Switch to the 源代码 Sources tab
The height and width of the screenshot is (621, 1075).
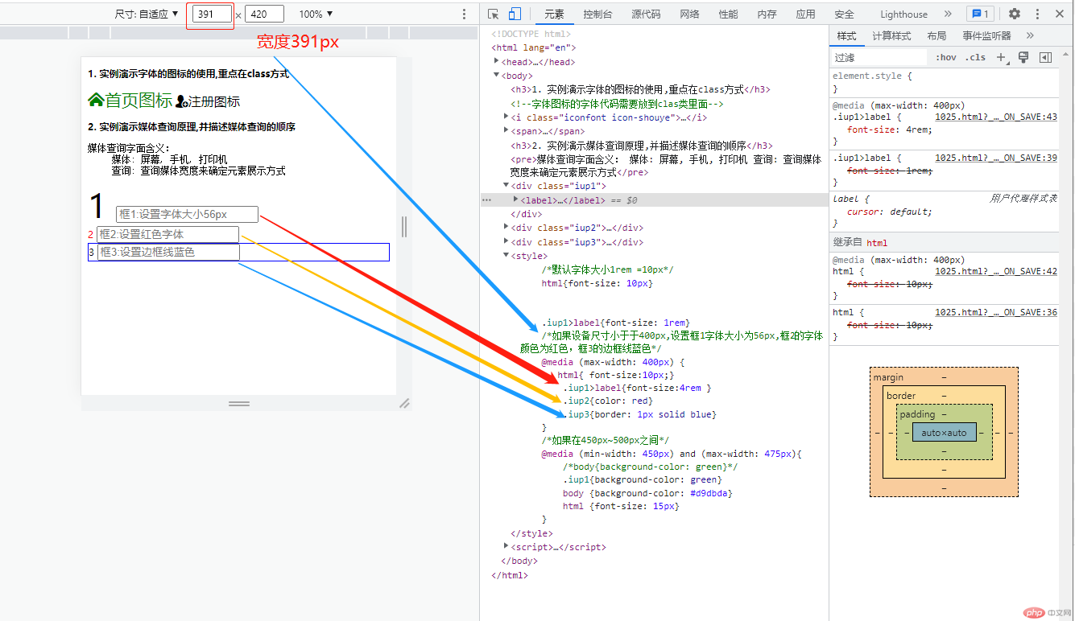[x=646, y=14]
